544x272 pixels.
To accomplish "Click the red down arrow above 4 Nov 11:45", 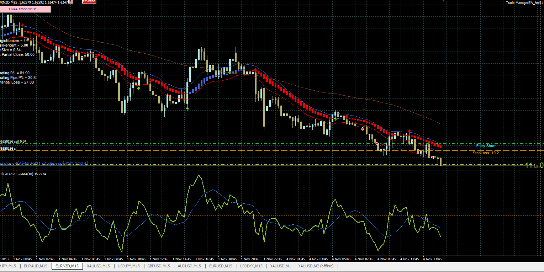I will [x=410, y=131].
